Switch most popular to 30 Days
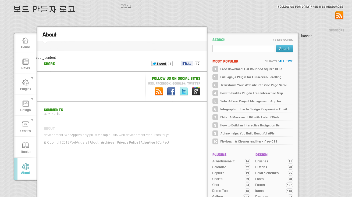 click(271, 61)
